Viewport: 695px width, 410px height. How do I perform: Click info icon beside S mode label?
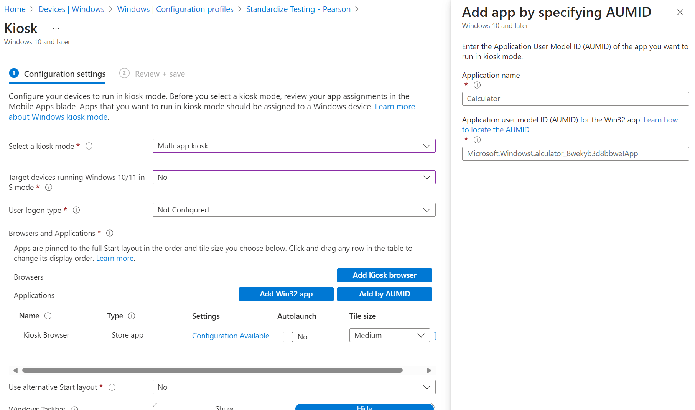(x=49, y=188)
